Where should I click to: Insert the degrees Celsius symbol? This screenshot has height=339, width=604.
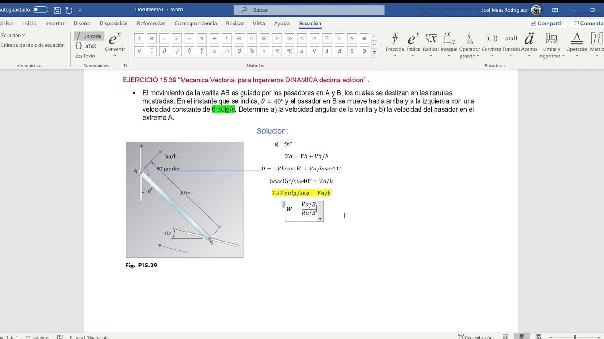tap(289, 51)
